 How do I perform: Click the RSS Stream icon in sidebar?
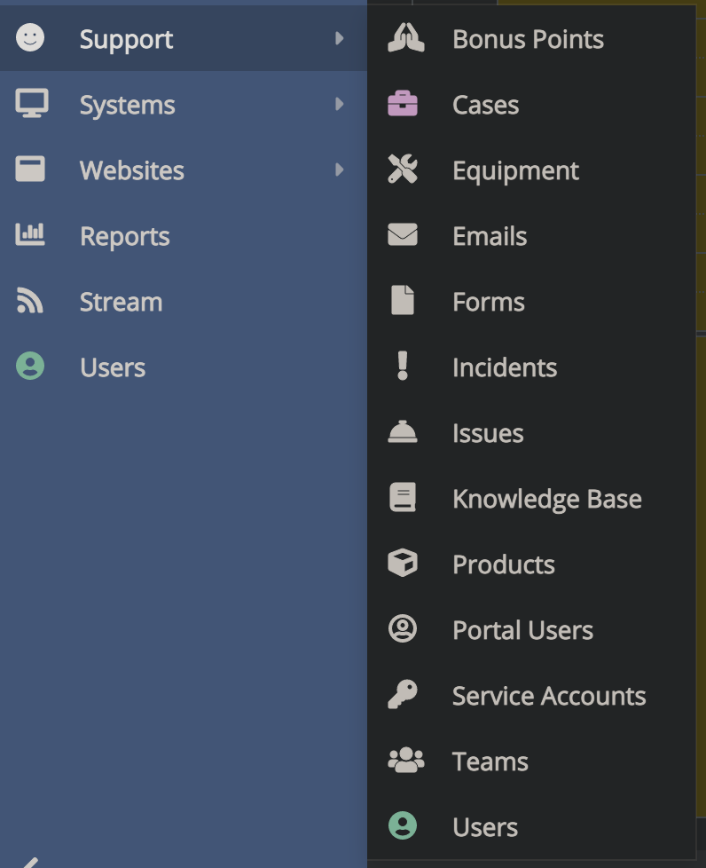[30, 302]
